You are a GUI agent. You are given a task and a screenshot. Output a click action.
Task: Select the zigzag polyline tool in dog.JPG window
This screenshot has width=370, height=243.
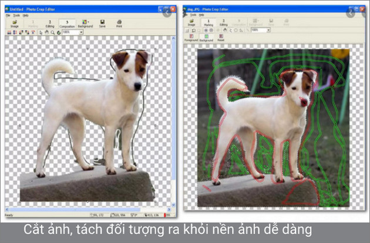pyautogui.click(x=231, y=30)
